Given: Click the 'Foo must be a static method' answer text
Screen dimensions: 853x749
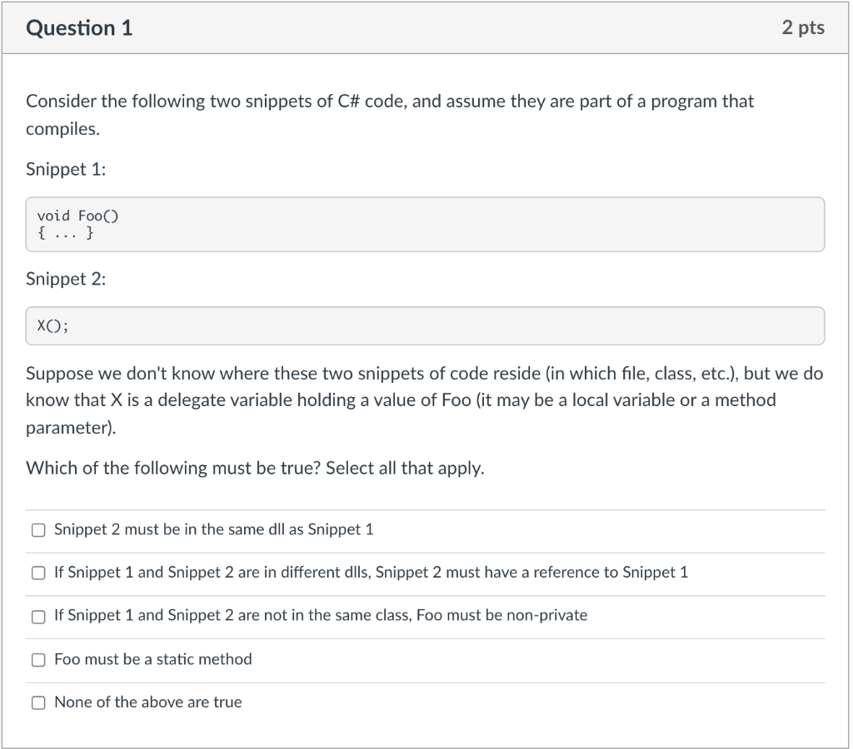Looking at the screenshot, I should 153,659.
